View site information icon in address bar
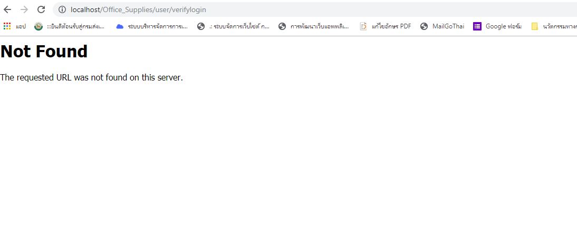Image resolution: width=577 pixels, height=243 pixels. (62, 10)
